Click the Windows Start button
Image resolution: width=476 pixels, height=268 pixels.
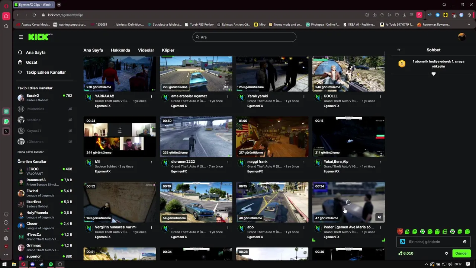click(4, 264)
